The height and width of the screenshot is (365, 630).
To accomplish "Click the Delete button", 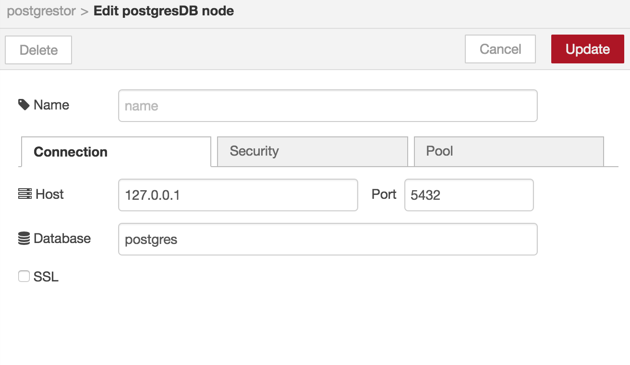I will (x=38, y=50).
